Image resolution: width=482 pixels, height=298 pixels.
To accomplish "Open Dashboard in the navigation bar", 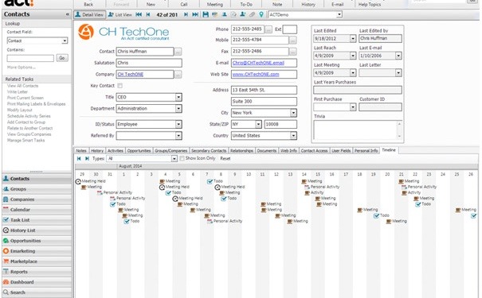I will point(37,282).
